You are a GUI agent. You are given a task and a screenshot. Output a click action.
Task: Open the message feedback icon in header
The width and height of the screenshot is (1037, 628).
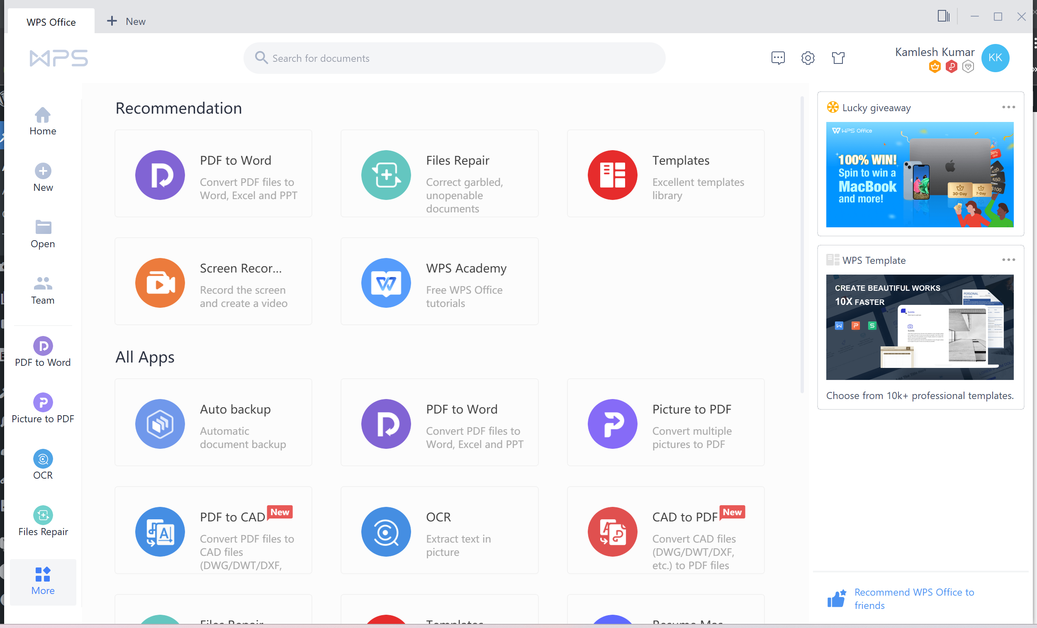(778, 58)
